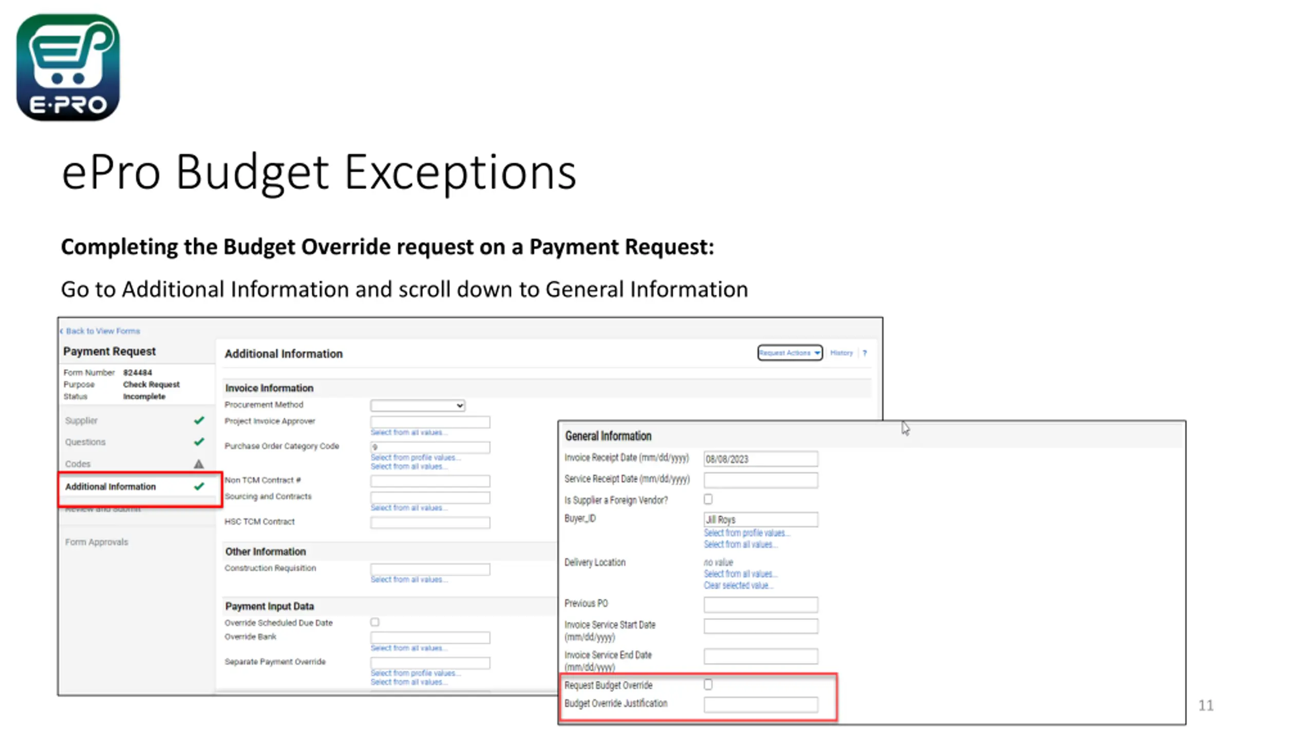Click Select from all values under Delivery Location

(741, 574)
